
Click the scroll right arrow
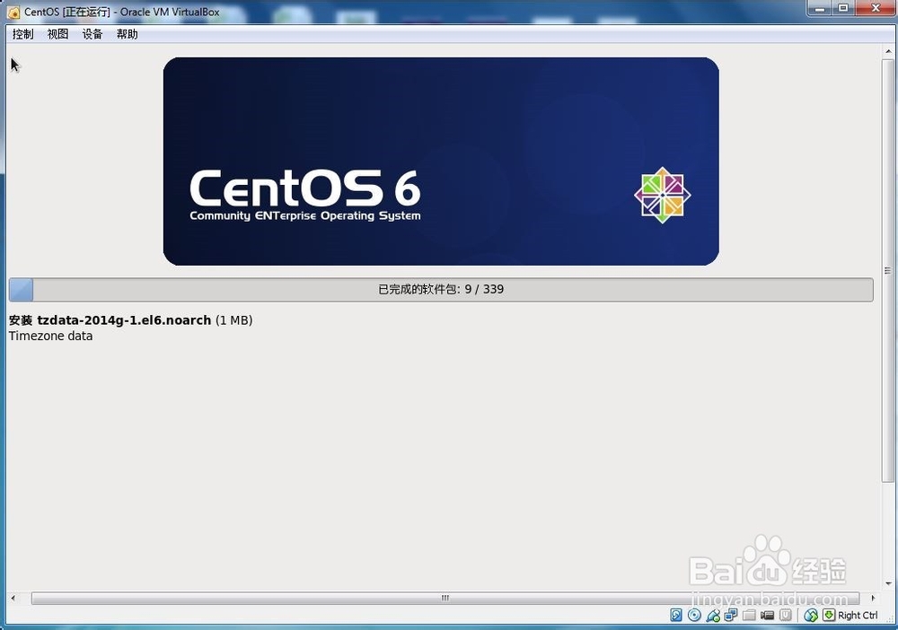[x=873, y=598]
